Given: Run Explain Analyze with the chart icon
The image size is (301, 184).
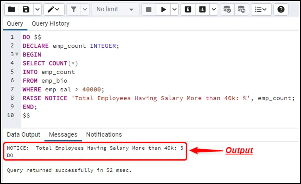Looking at the screenshot, I should coord(202,9).
